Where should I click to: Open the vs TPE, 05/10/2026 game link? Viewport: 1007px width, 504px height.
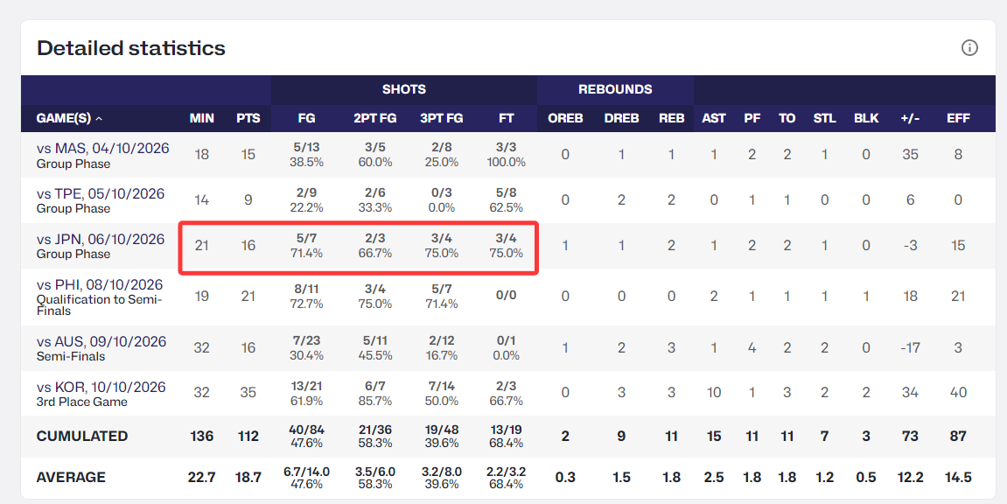click(101, 194)
